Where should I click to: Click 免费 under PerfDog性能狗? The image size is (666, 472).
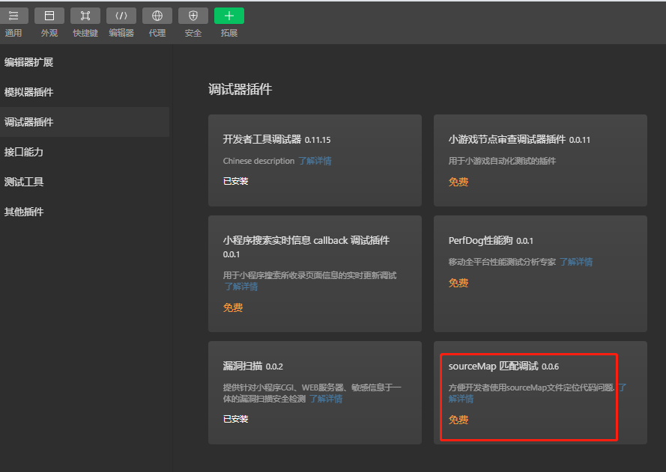pos(458,283)
